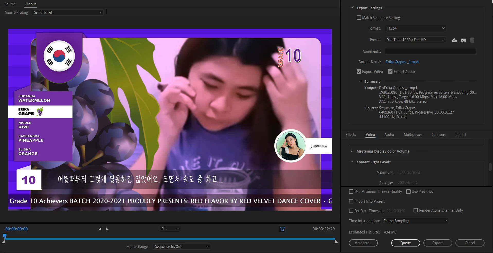Click the Delete Preset trash icon
The height and width of the screenshot is (253, 493).
pos(472,40)
